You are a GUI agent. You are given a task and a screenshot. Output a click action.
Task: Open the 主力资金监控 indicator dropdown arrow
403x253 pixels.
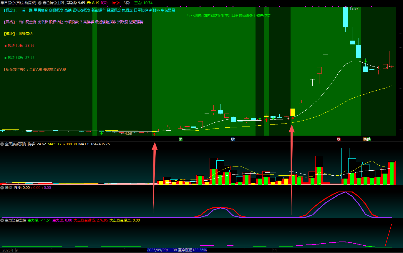click(2, 220)
